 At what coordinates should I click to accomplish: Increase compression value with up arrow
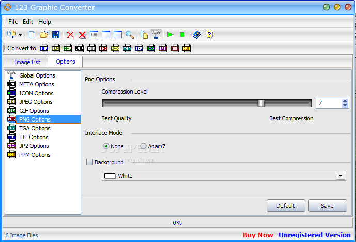tap(345, 101)
